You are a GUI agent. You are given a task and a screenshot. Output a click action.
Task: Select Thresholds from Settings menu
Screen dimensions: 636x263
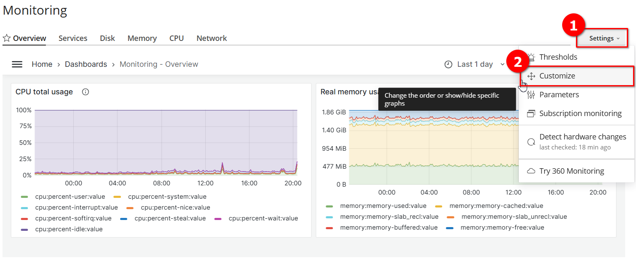(x=577, y=57)
